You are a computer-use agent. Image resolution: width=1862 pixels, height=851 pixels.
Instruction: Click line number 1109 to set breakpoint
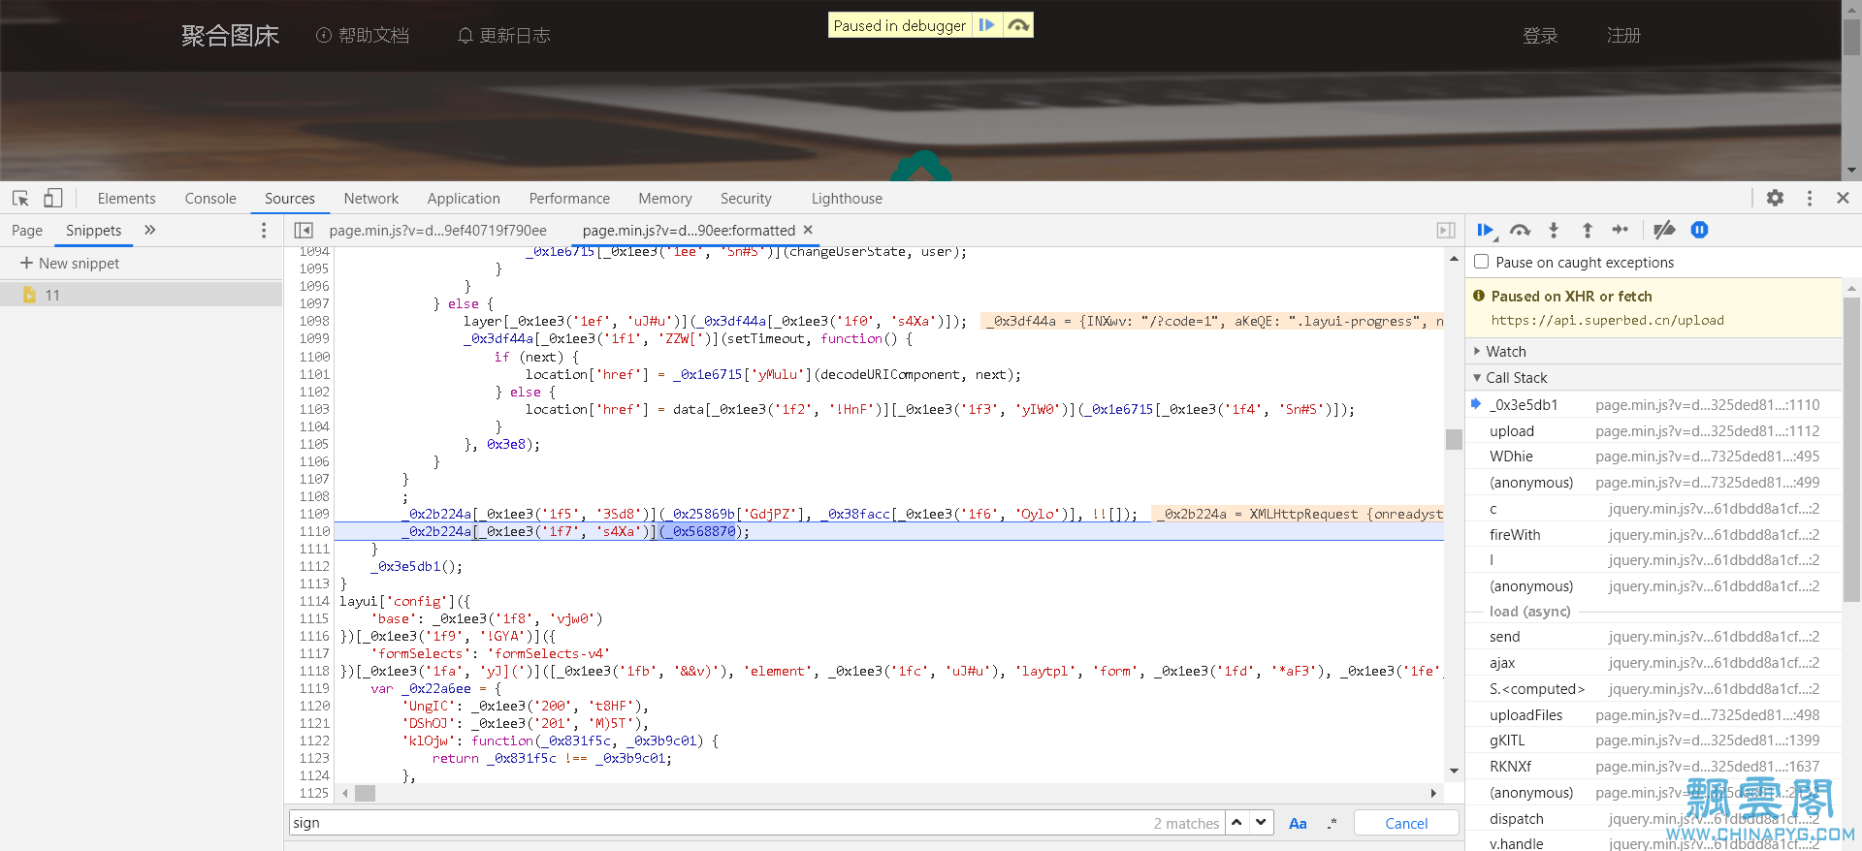[314, 514]
